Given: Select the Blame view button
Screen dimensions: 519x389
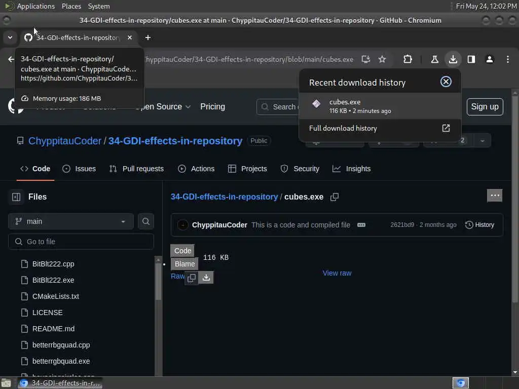Looking at the screenshot, I should tap(184, 264).
